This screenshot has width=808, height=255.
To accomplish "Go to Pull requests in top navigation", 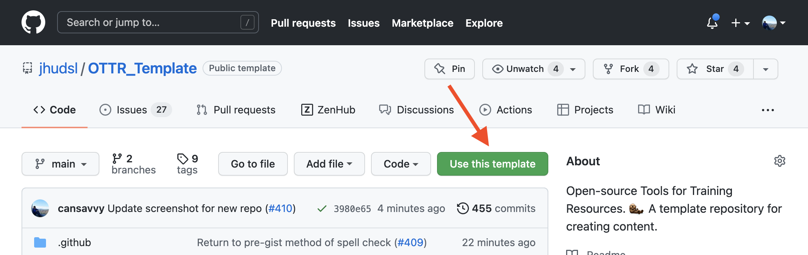I will tap(303, 23).
